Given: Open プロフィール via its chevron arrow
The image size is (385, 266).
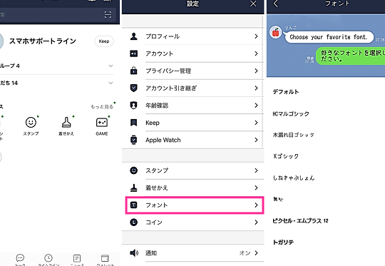Looking at the screenshot, I should [256, 36].
